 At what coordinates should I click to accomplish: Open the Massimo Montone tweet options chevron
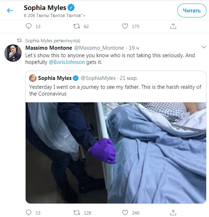click(x=204, y=47)
